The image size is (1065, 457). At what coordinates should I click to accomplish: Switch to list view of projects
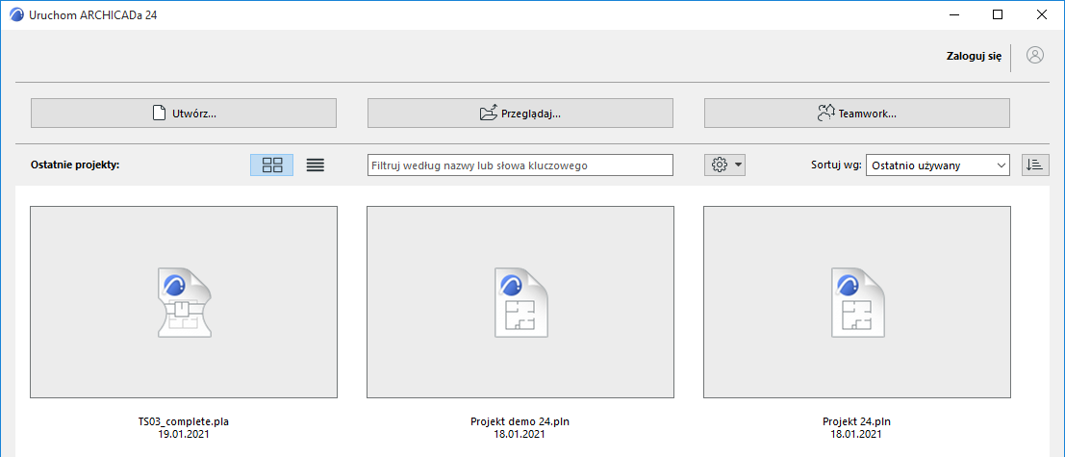coord(316,165)
